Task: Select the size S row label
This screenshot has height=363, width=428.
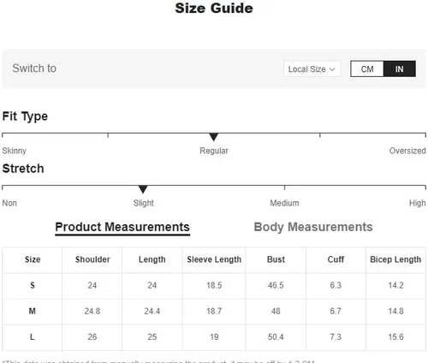Action: coord(33,285)
